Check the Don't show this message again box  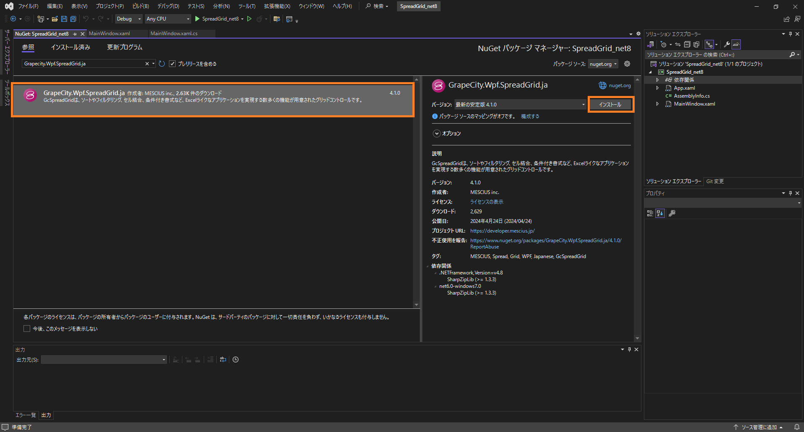pyautogui.click(x=27, y=329)
